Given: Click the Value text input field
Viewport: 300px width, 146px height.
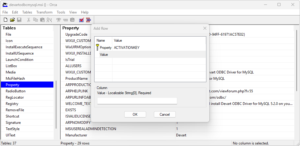Looking at the screenshot, I should (x=137, y=101).
